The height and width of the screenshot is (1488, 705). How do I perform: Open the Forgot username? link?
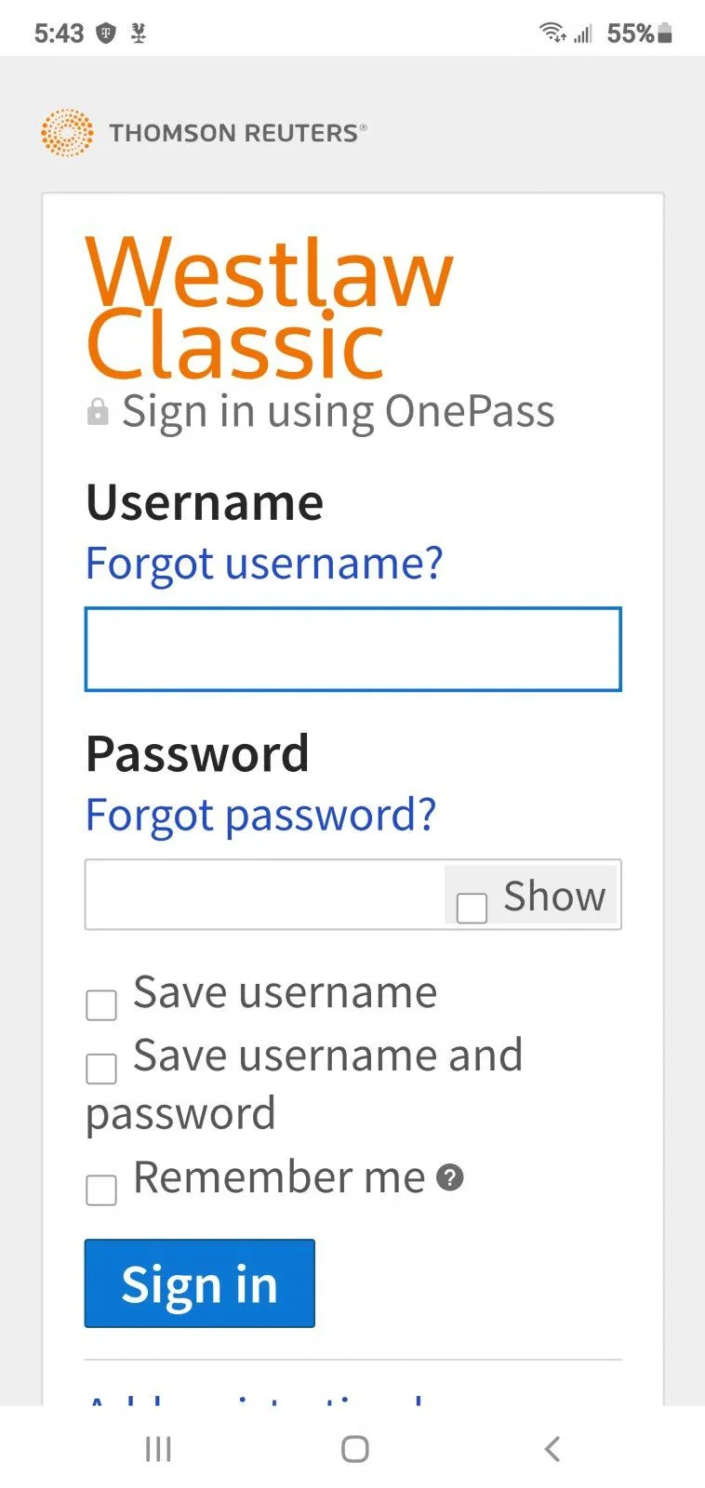tap(263, 563)
